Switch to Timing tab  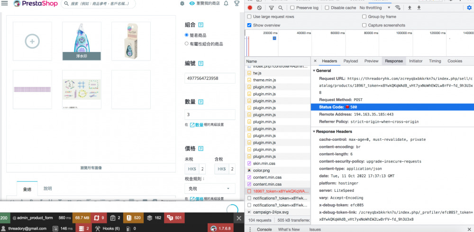435,61
